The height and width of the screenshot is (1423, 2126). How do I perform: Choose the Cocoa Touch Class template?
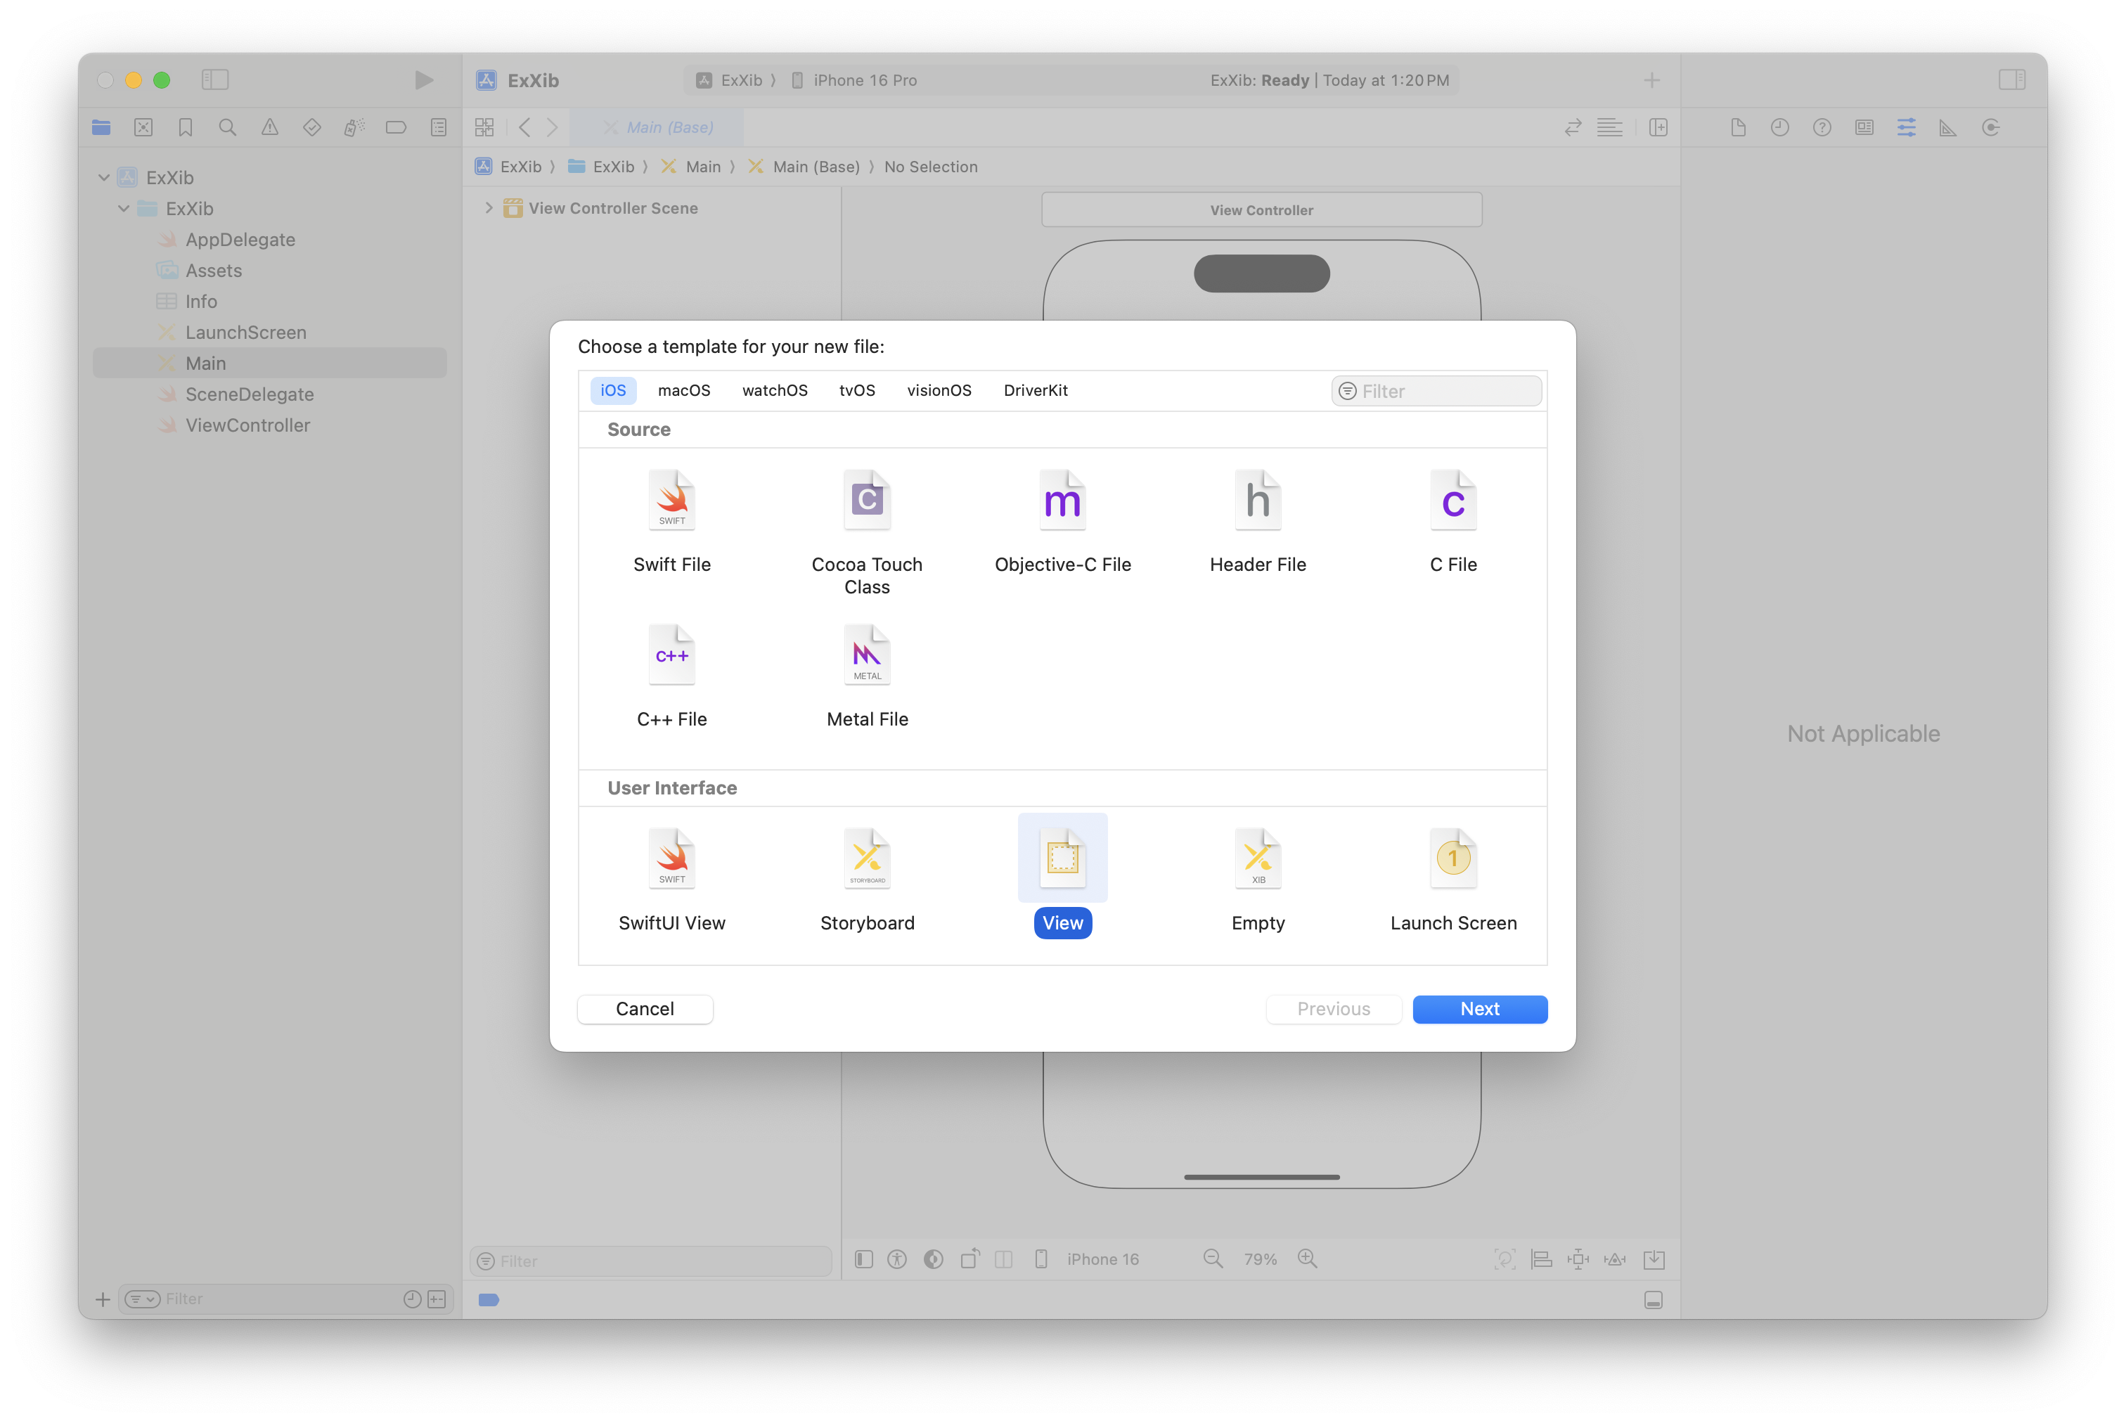[x=867, y=500]
